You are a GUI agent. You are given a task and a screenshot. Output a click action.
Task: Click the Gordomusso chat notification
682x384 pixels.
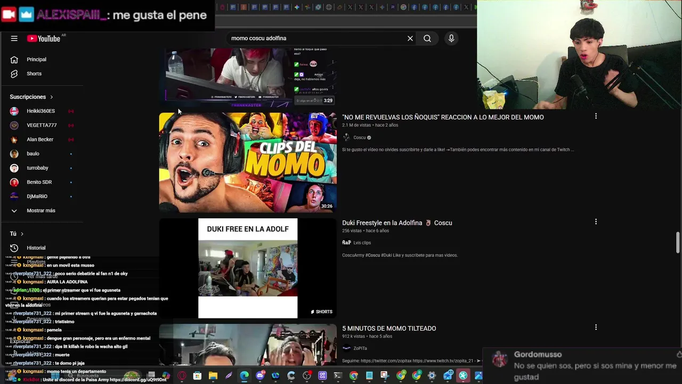[x=583, y=366]
